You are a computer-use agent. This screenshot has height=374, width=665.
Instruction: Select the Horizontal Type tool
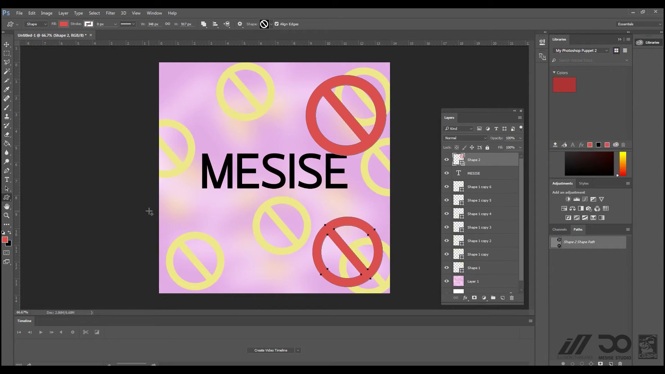(7, 179)
